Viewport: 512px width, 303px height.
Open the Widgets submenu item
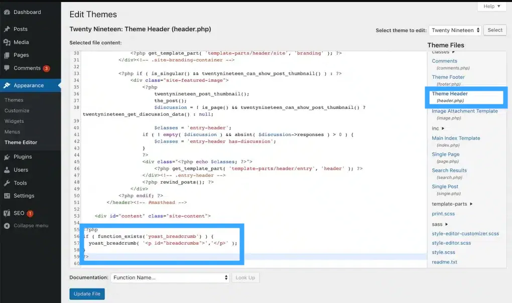click(14, 121)
